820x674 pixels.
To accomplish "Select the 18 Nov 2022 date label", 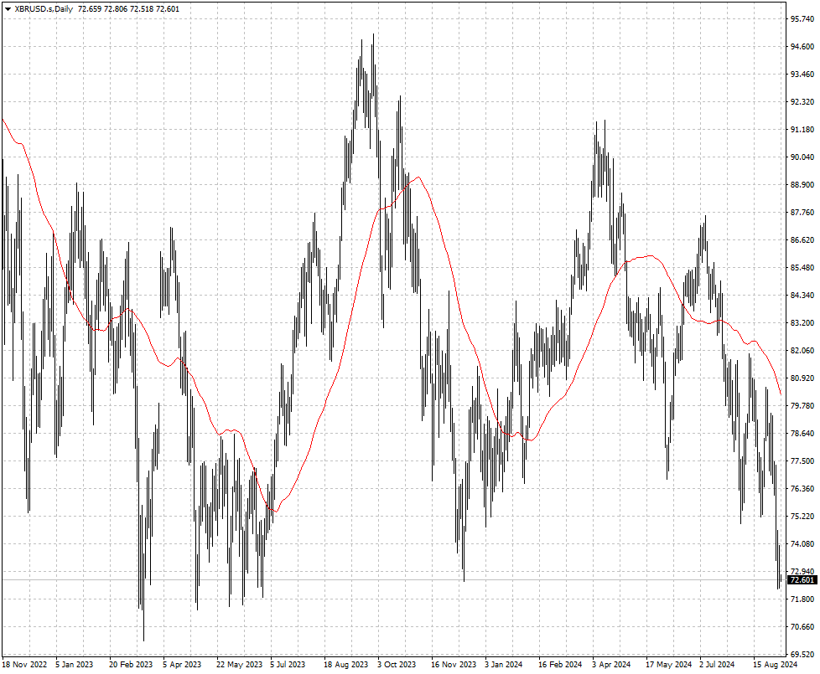I will pos(24,665).
